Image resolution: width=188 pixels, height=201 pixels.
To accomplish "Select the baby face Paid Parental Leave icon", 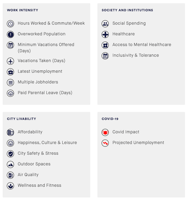I will pos(10,93).
